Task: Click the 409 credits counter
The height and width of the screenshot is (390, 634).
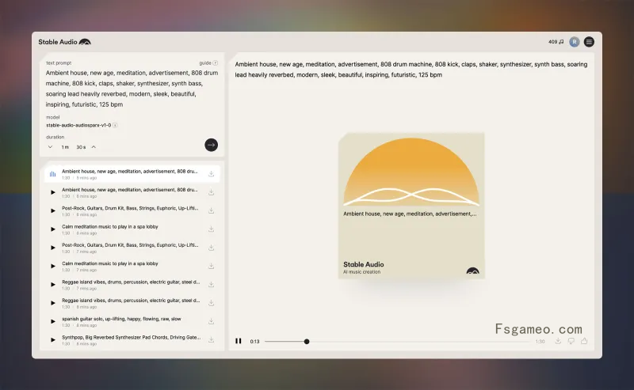Action: click(556, 42)
